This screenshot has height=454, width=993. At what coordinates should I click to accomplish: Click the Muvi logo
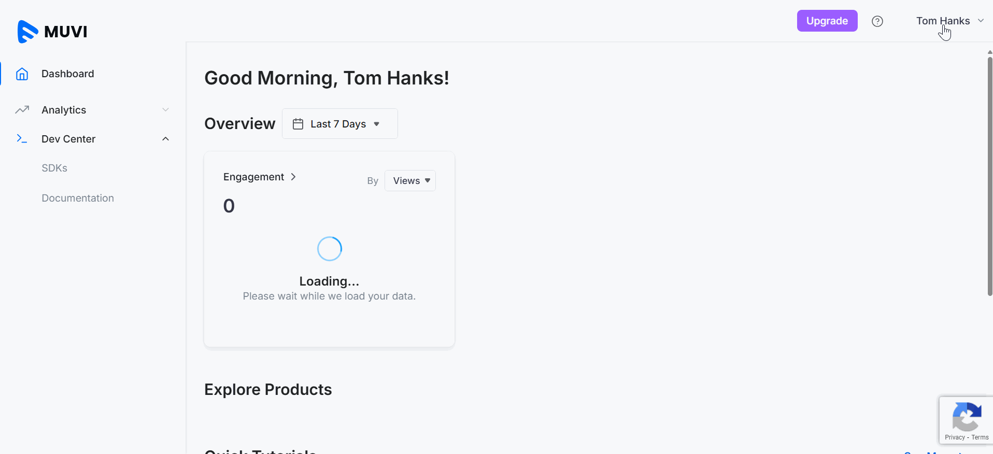coord(52,32)
